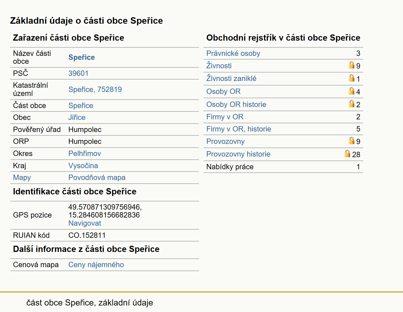Screen dimensions: 403x312
Task: Open the Firmy v OR link
Action: [225, 117]
